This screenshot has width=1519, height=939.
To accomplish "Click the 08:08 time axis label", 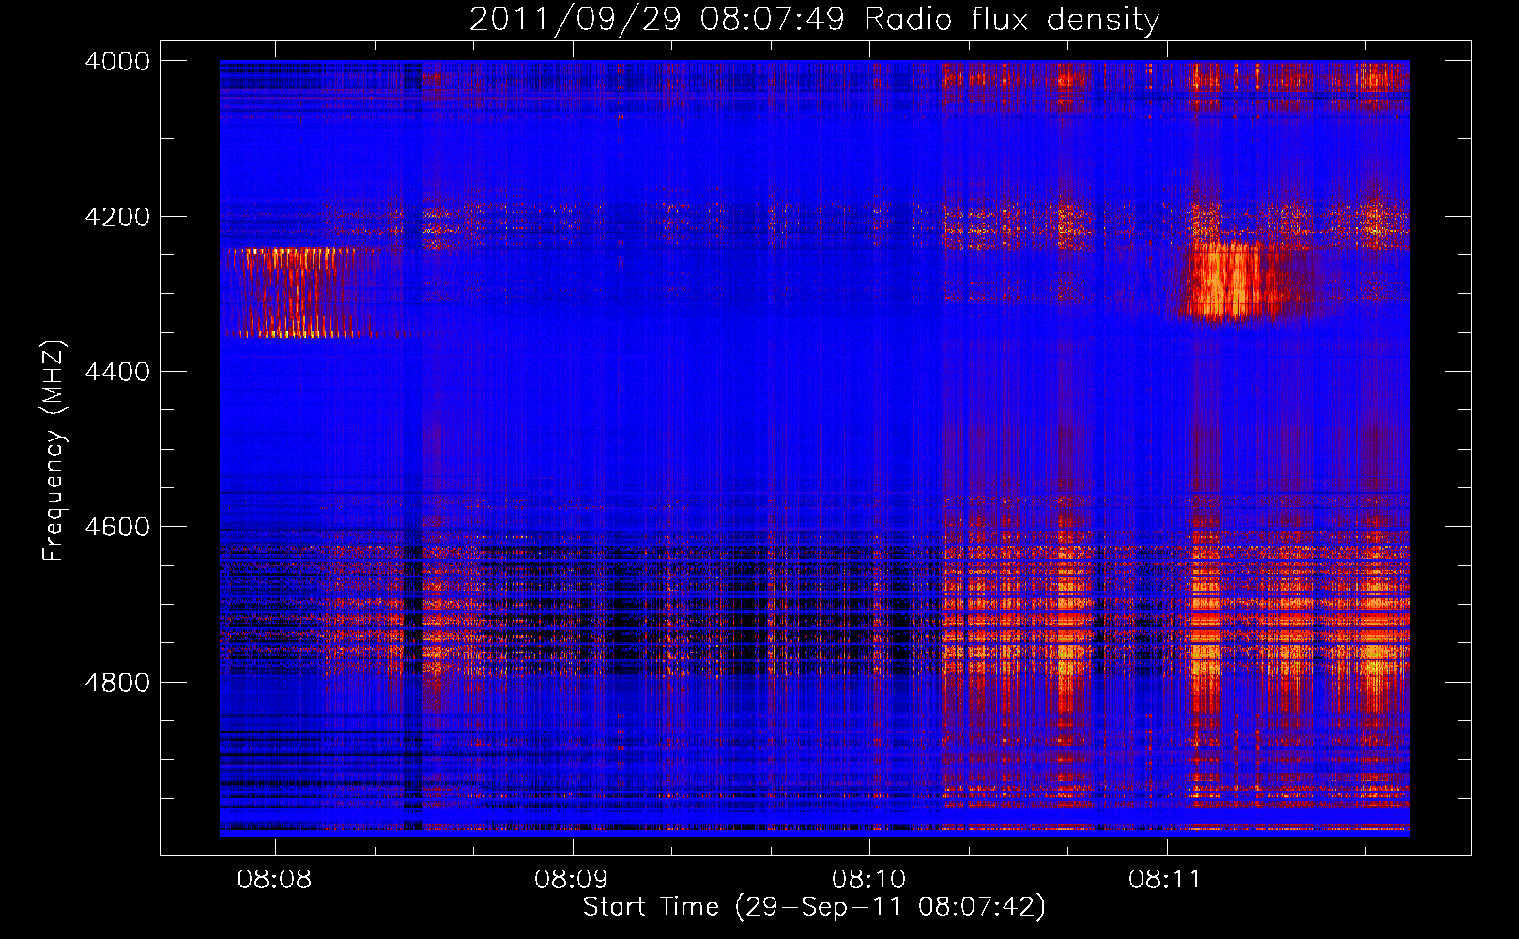I will click(x=274, y=879).
